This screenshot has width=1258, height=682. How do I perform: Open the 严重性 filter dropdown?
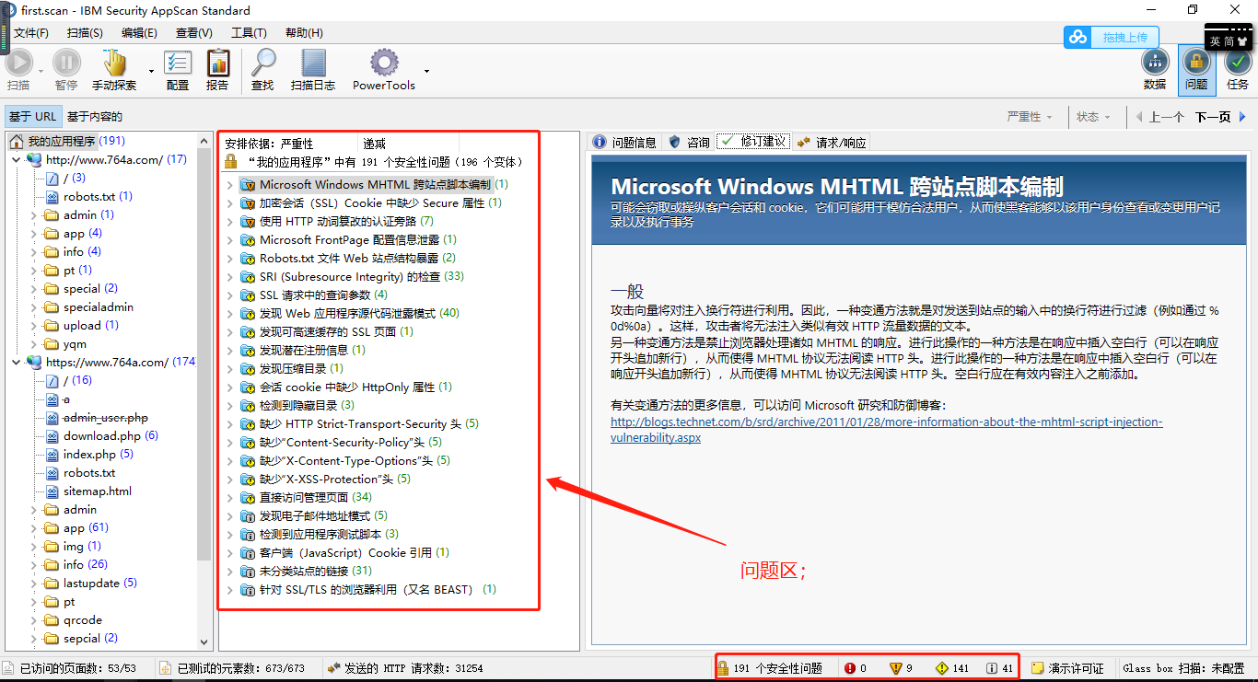pyautogui.click(x=1031, y=117)
